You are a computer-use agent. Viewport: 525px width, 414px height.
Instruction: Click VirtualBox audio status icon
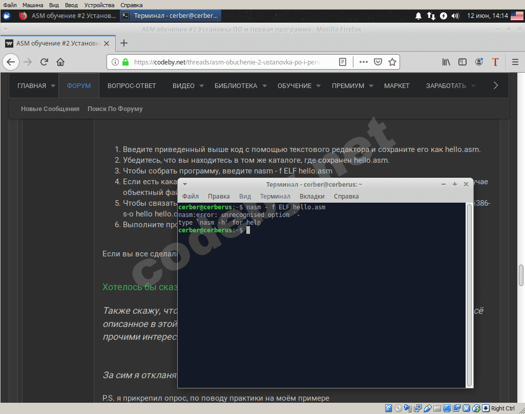[x=408, y=408]
